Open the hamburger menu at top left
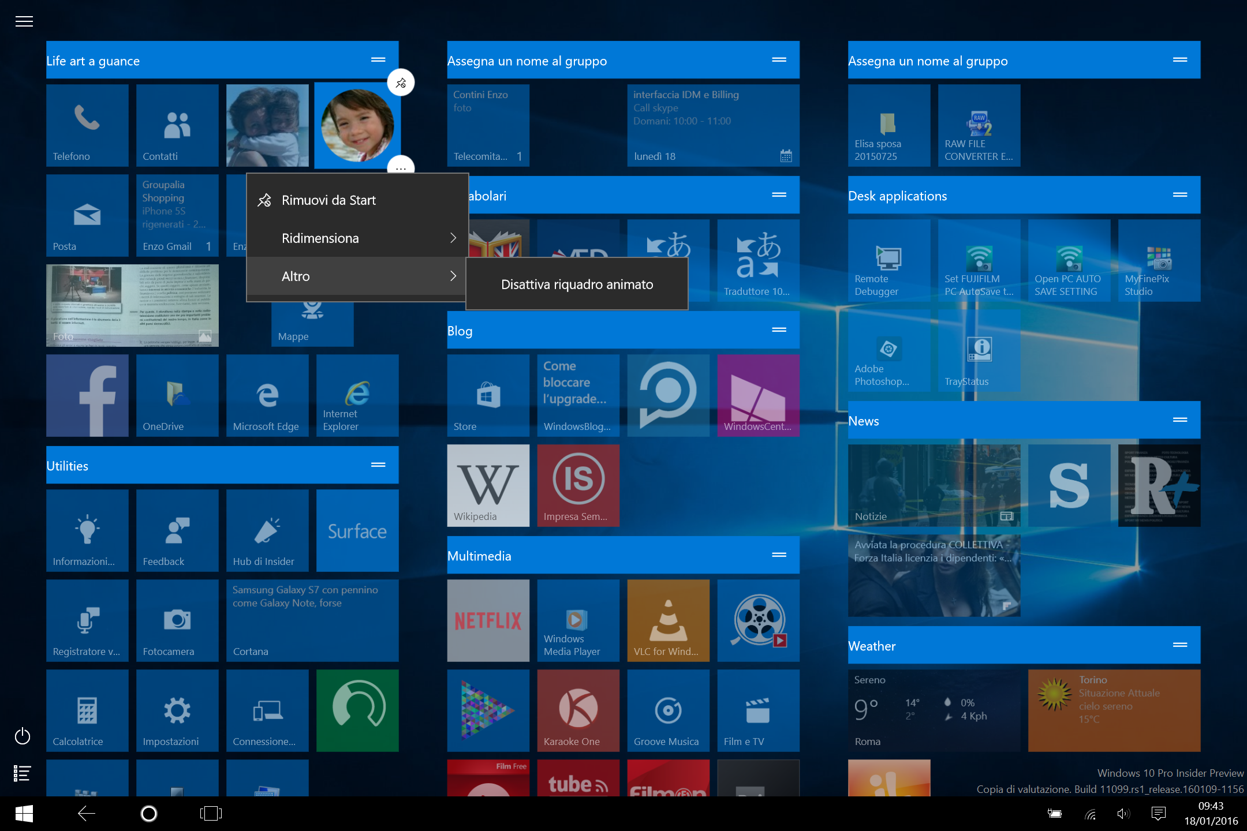The height and width of the screenshot is (831, 1247). pos(24,21)
